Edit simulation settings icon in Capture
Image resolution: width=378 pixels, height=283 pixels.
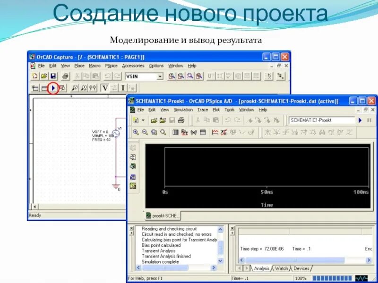click(x=44, y=88)
